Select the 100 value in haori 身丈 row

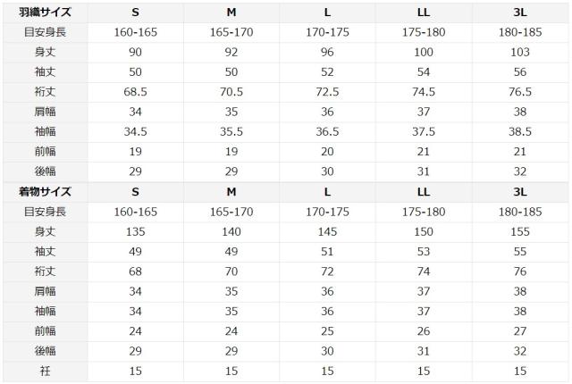pos(423,53)
